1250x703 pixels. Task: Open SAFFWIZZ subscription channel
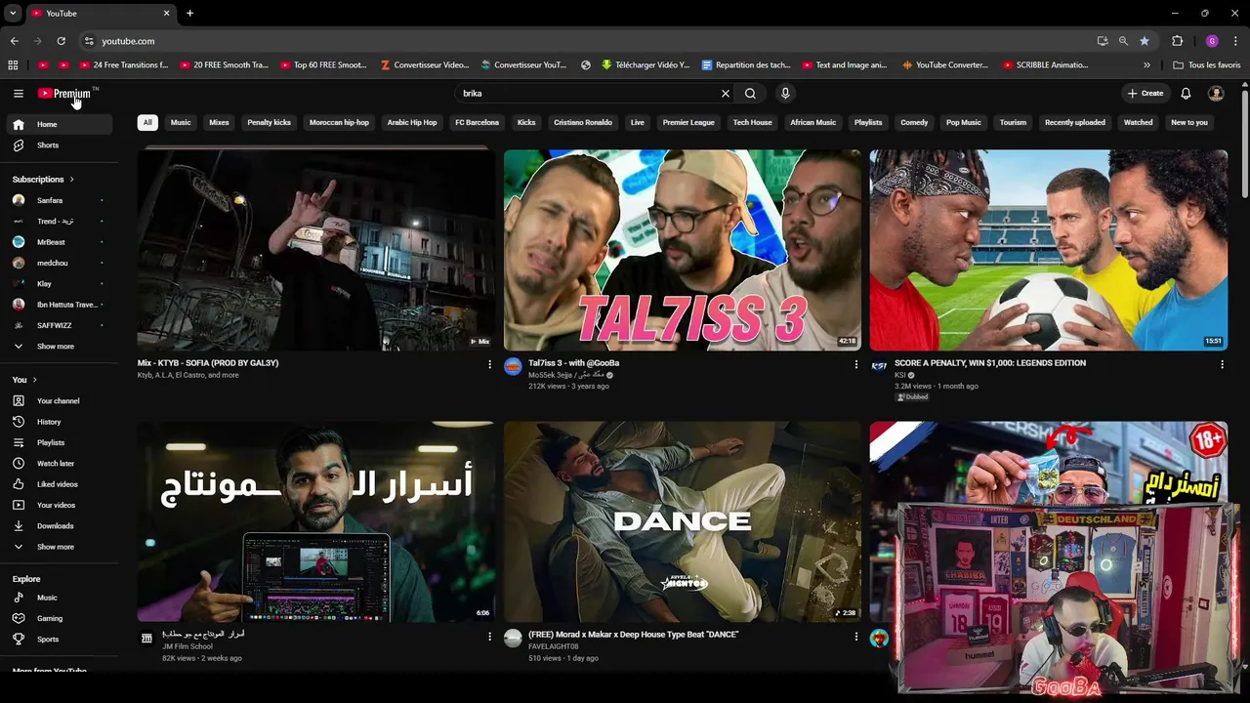click(x=59, y=325)
